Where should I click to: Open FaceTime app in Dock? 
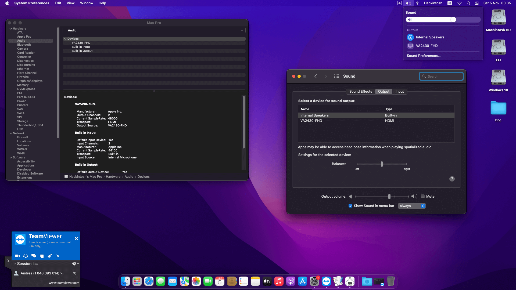208,281
